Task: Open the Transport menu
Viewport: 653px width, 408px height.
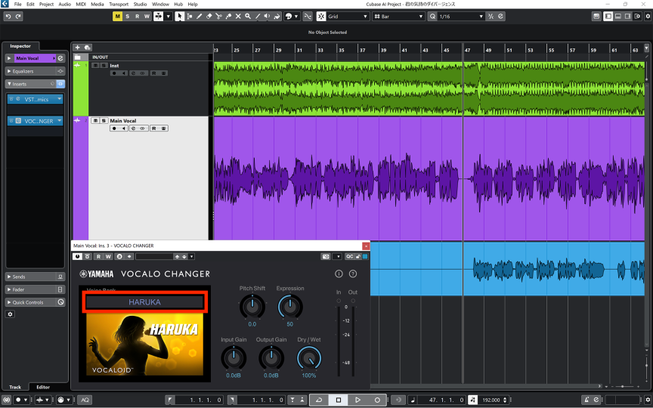Action: (119, 5)
